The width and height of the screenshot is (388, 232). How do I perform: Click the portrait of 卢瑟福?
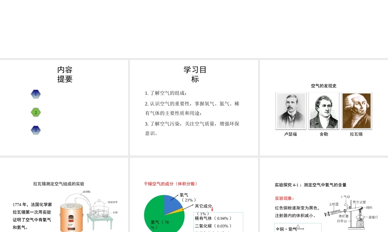click(291, 111)
